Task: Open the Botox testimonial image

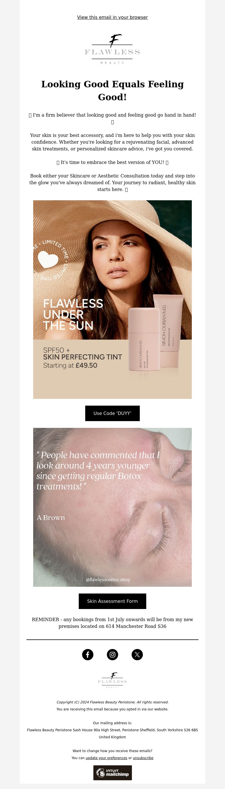Action: [x=112, y=507]
